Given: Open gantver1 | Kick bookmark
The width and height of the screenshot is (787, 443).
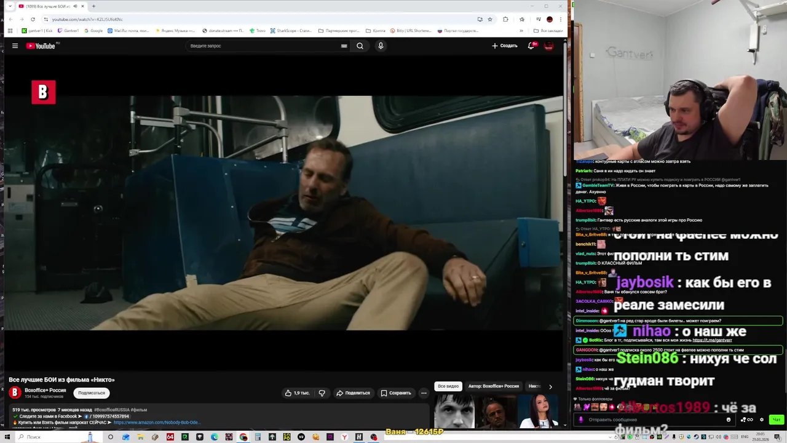Looking at the screenshot, I should point(37,31).
